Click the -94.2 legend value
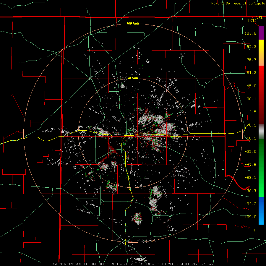The height and width of the screenshot is (266, 266). pyautogui.click(x=250, y=204)
